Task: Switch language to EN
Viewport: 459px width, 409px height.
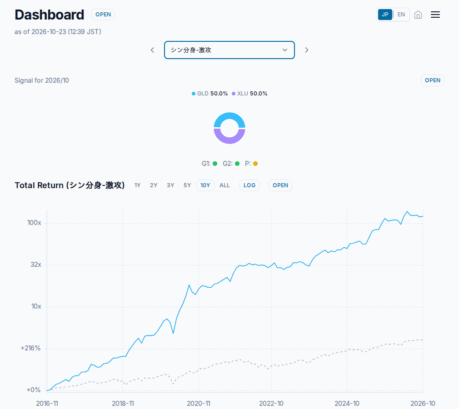Action: (401, 15)
